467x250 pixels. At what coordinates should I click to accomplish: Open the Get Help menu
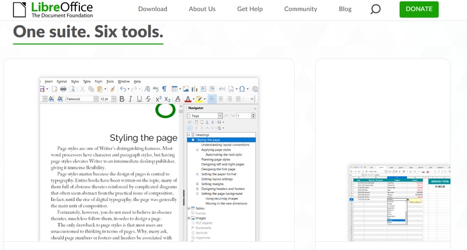(x=250, y=9)
